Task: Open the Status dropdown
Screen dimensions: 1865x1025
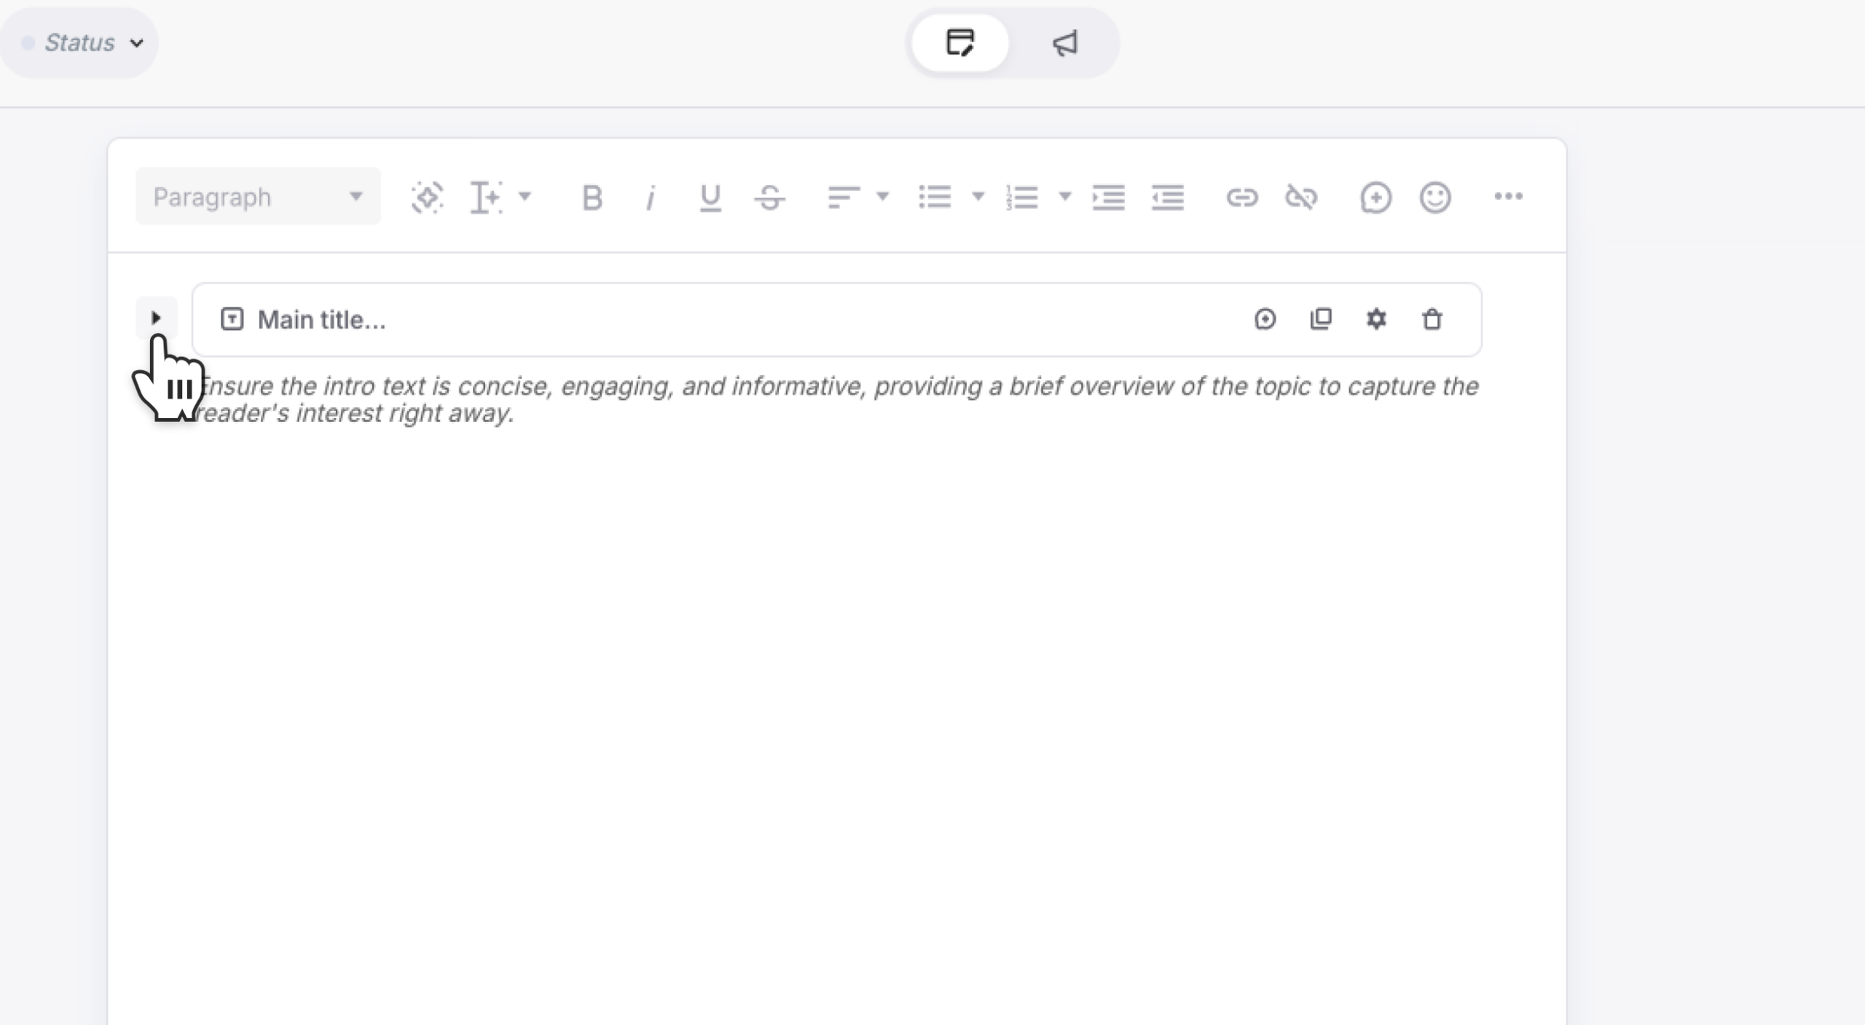Action: 79,42
